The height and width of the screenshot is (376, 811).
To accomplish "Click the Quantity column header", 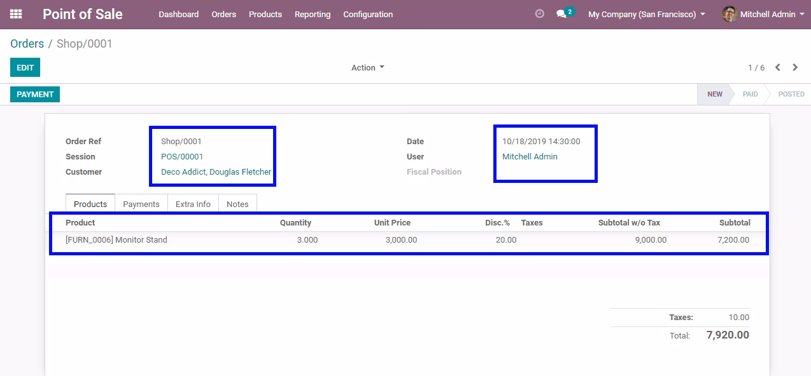I will (x=295, y=223).
